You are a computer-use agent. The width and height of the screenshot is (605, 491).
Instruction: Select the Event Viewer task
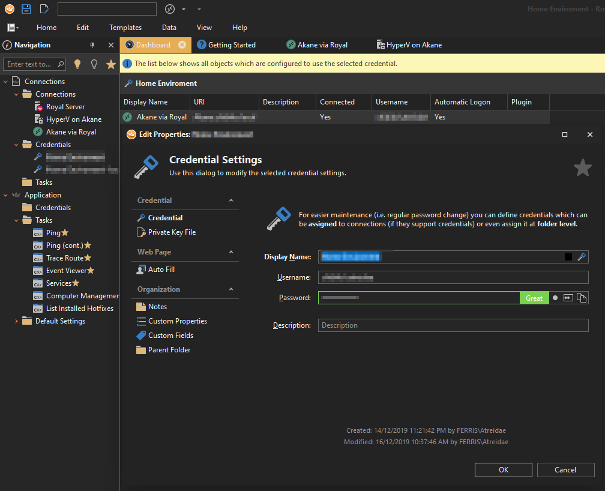click(66, 271)
